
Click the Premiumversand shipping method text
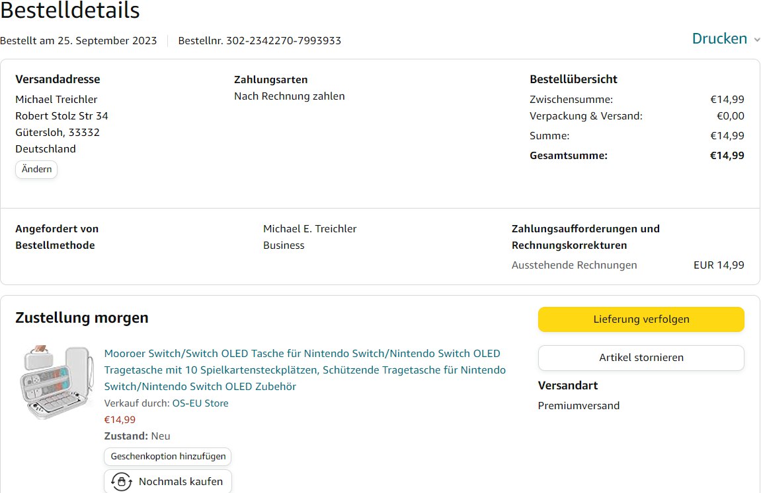pos(579,406)
